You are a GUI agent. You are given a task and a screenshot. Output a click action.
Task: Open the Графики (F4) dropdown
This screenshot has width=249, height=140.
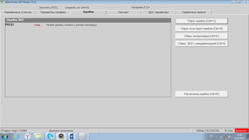pos(167,8)
